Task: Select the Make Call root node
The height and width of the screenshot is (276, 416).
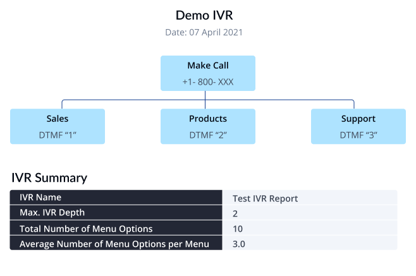Action: (207, 66)
